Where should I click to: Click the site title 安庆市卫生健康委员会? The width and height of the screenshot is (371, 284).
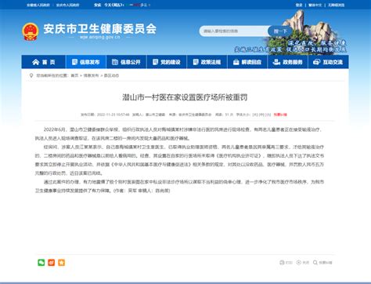tap(100, 28)
